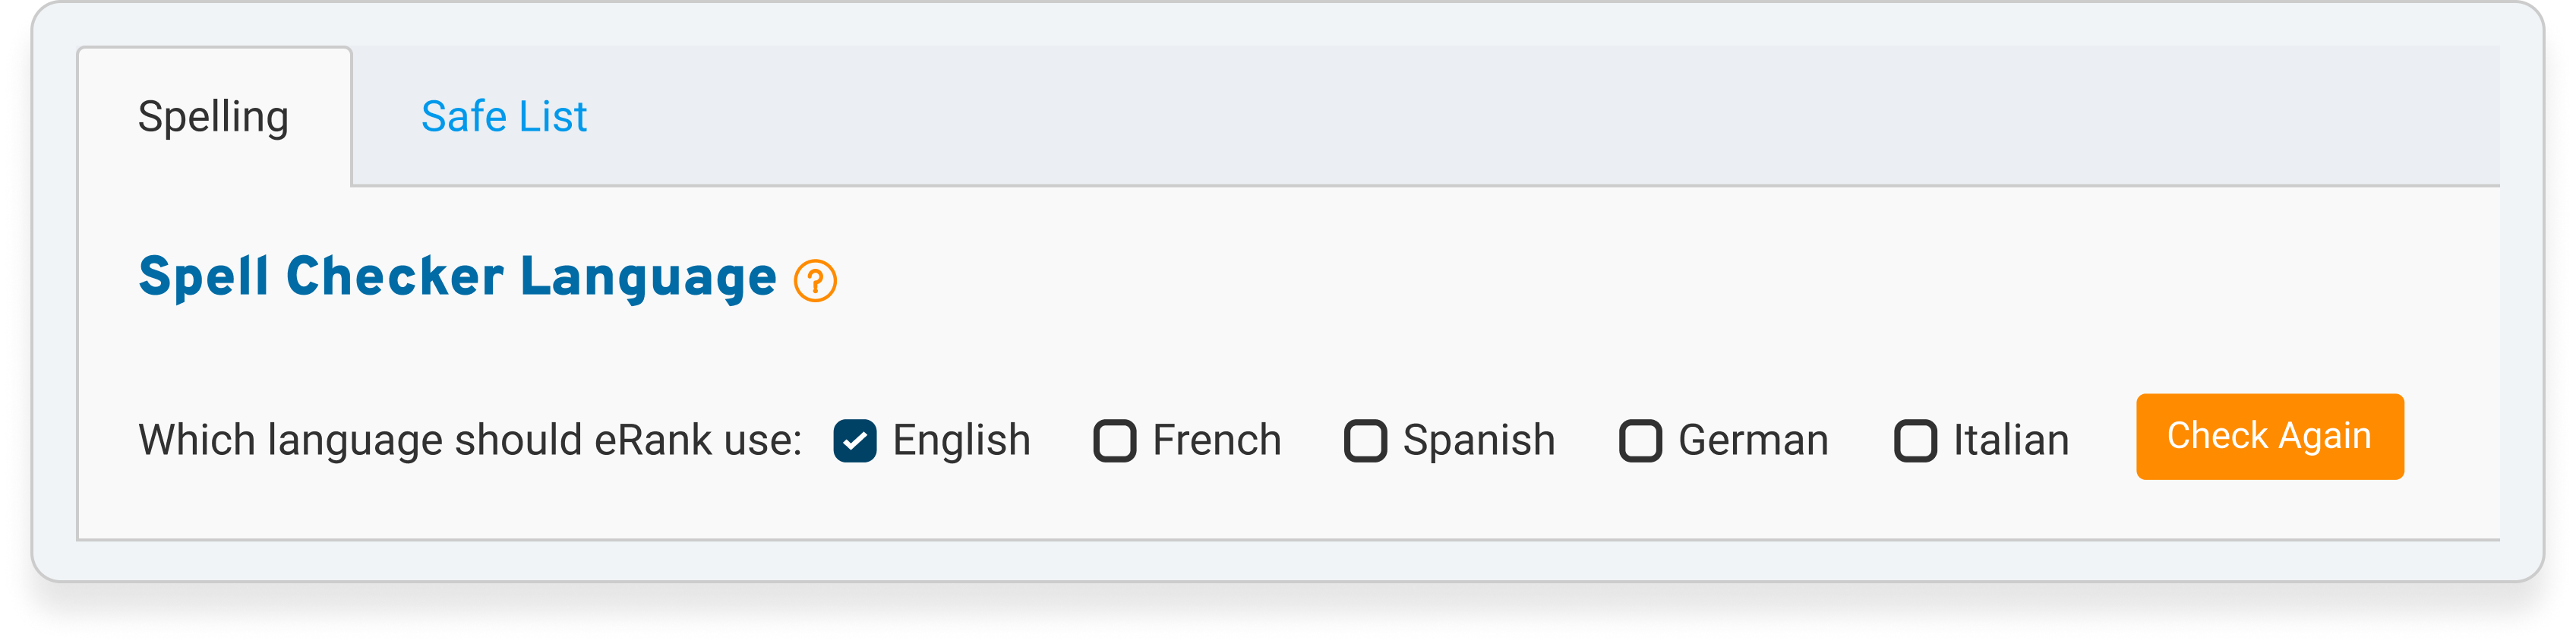The height and width of the screenshot is (644, 2576).
Task: Select the Spelling tab
Action: tap(214, 117)
